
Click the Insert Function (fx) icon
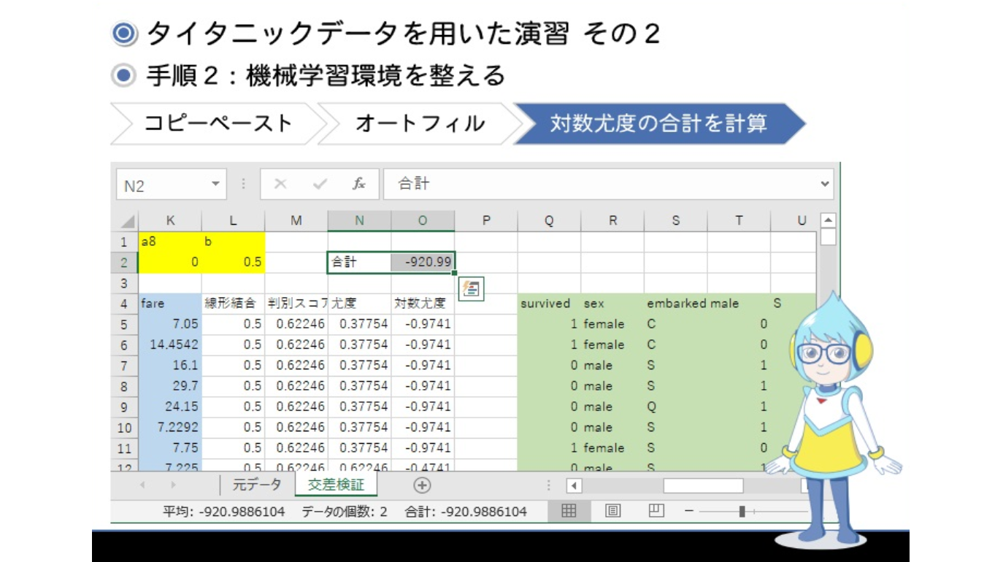pos(358,184)
